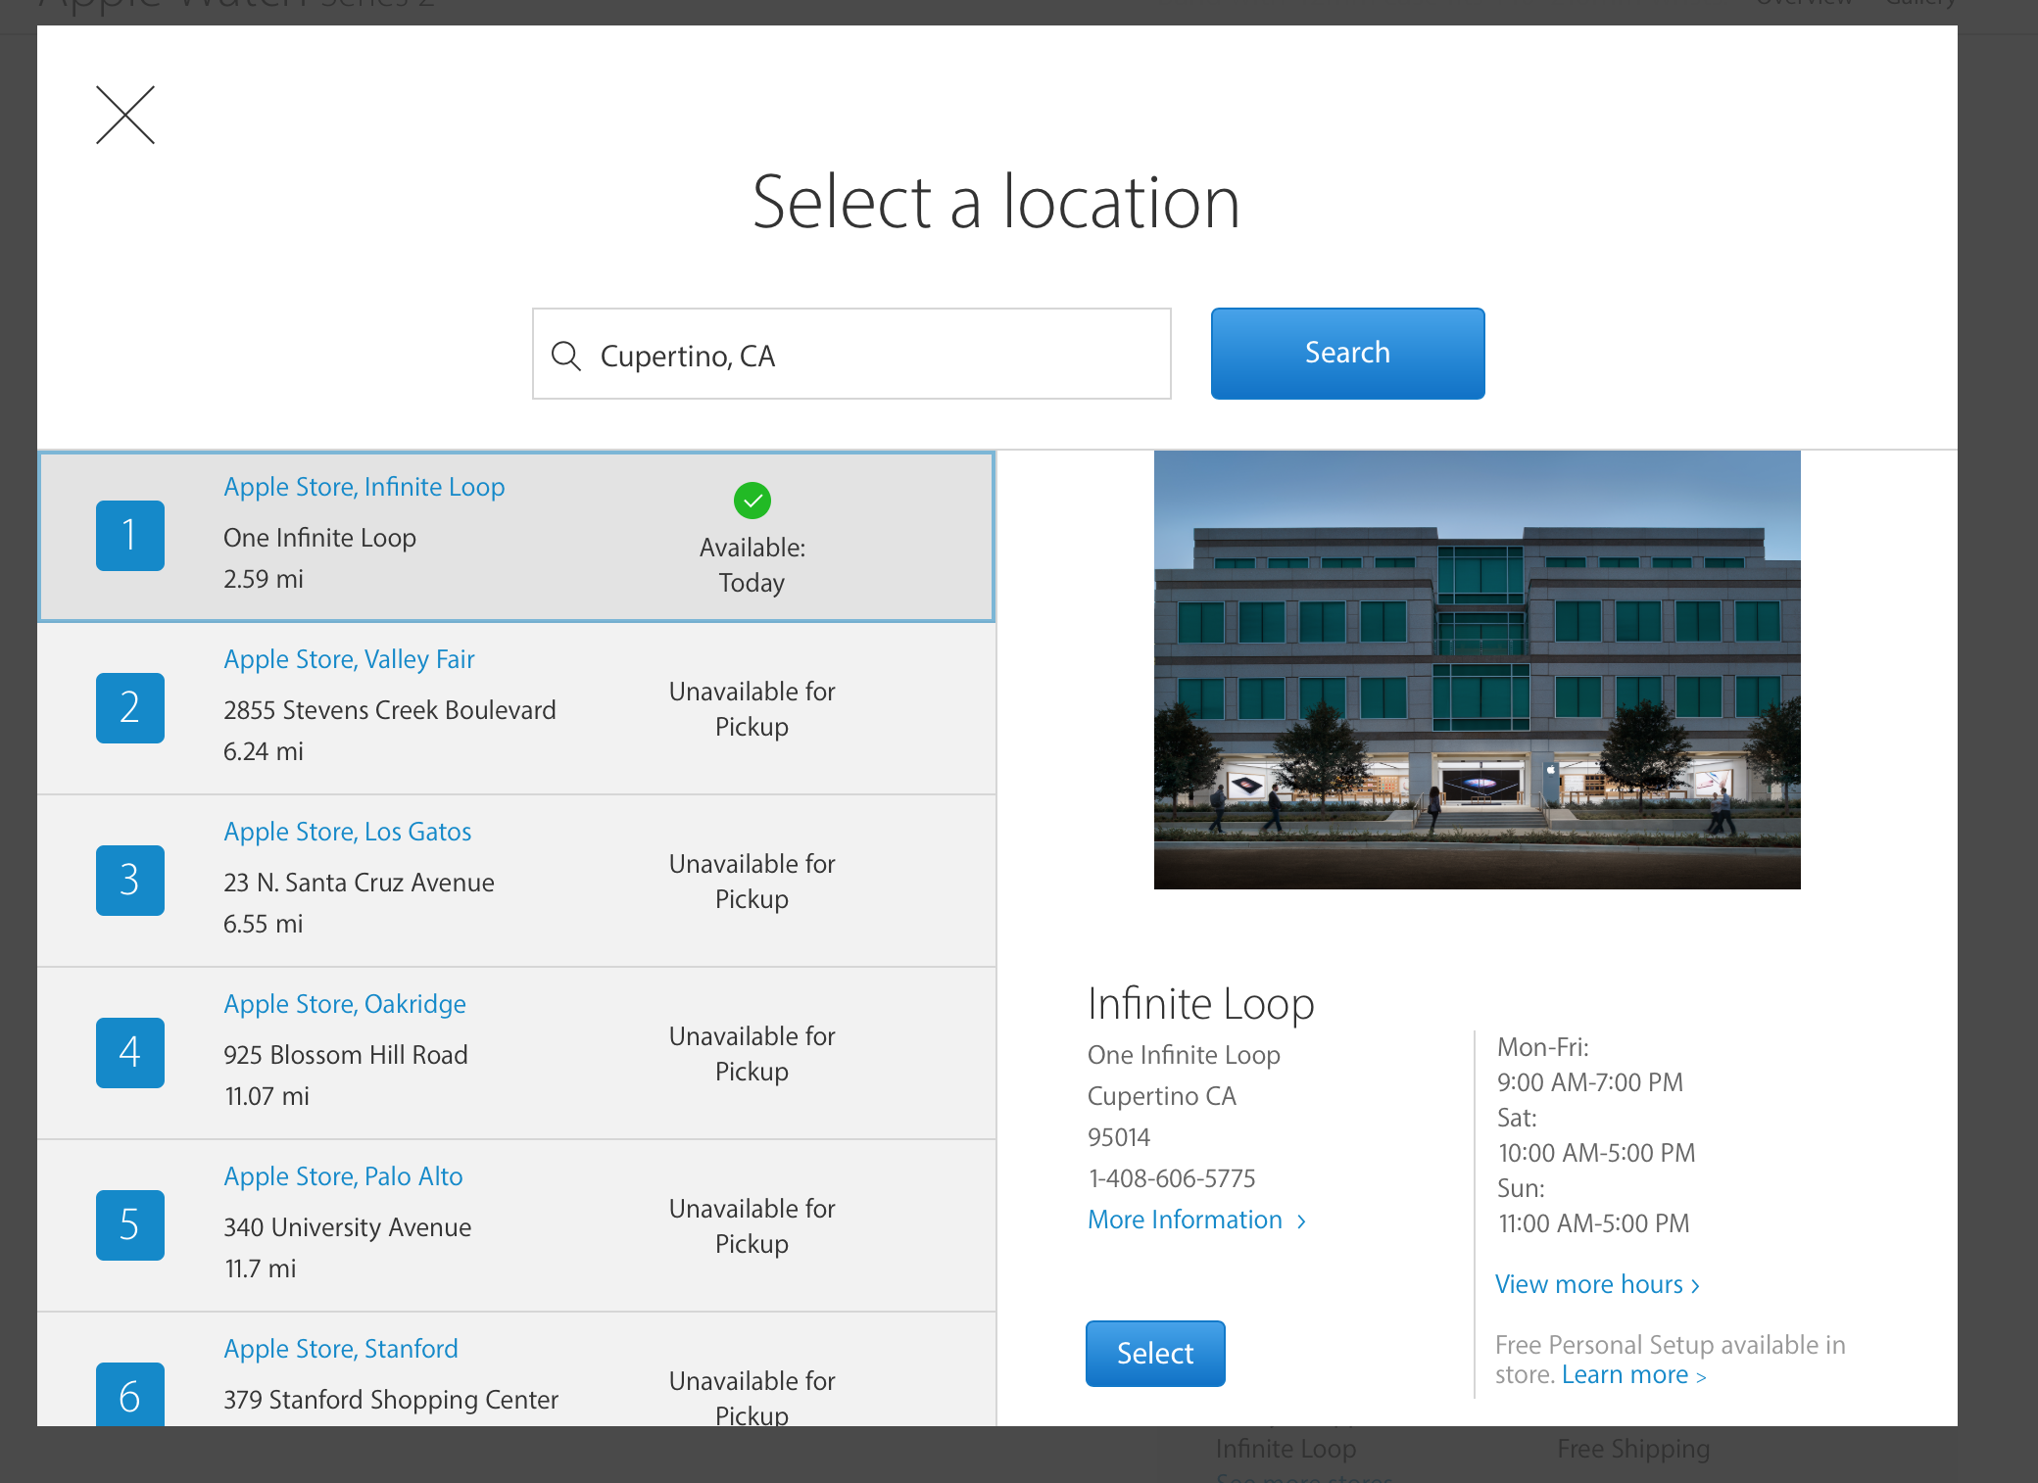2038x1483 pixels.
Task: Click the 2.59 mi distance text
Action: pos(264,579)
